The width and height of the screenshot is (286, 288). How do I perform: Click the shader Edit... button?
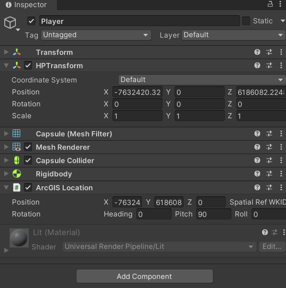272,247
